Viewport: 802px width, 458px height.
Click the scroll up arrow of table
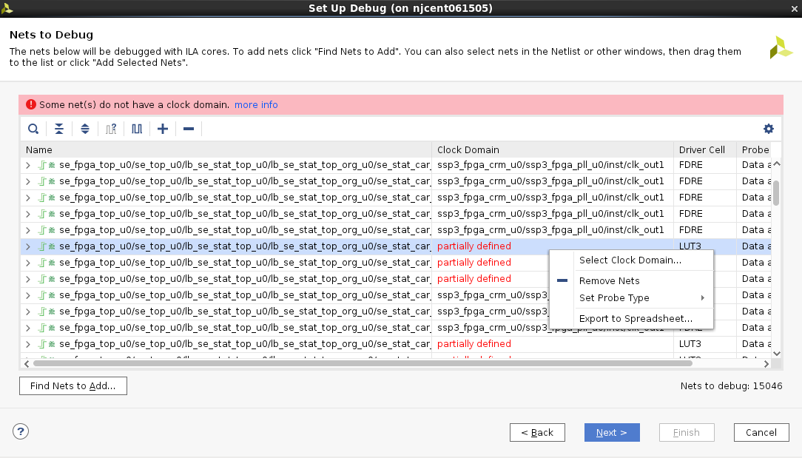tap(776, 164)
